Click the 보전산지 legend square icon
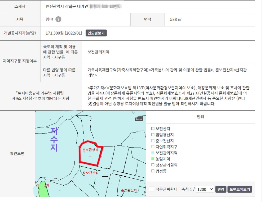The width and height of the screenshot is (265, 202). 153,129
